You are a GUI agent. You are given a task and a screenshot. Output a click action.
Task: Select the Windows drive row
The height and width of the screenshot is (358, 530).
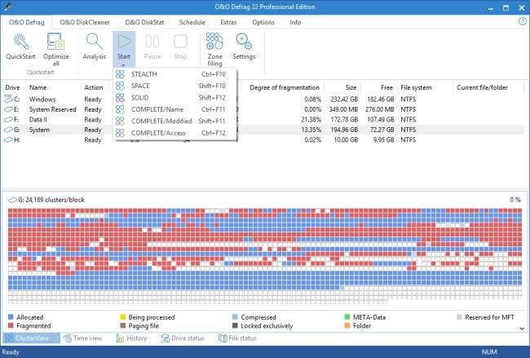263,99
